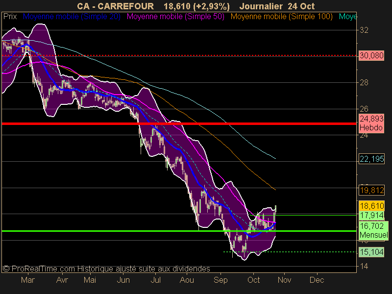Click the 15,104 dotted support label

[x=371, y=252]
